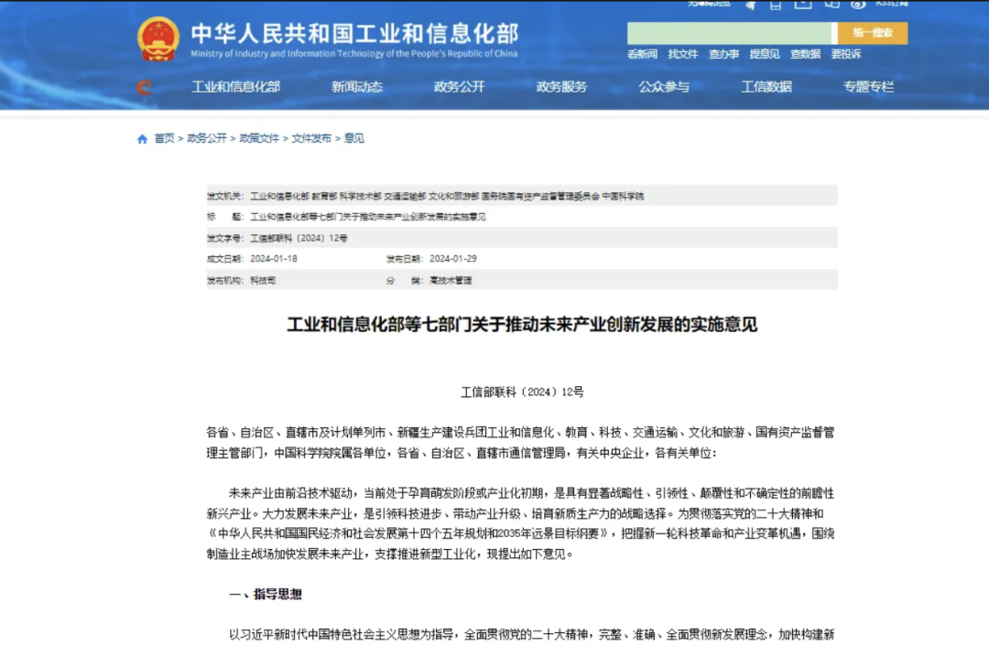Screen dimensions: 989x646
Task: Open 政务公开 in main navigation bar
Action: [459, 87]
